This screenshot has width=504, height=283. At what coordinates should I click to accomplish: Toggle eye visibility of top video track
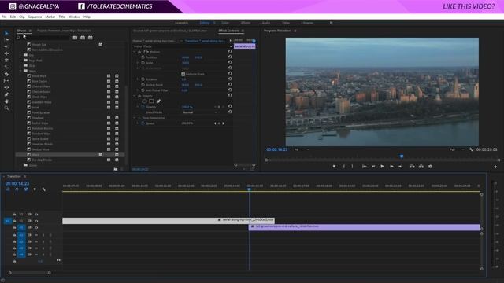click(x=36, y=215)
